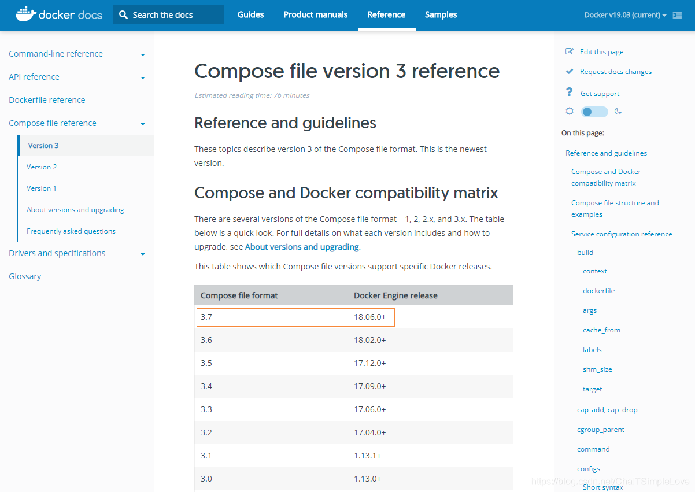Click Edit this page link

(x=601, y=52)
